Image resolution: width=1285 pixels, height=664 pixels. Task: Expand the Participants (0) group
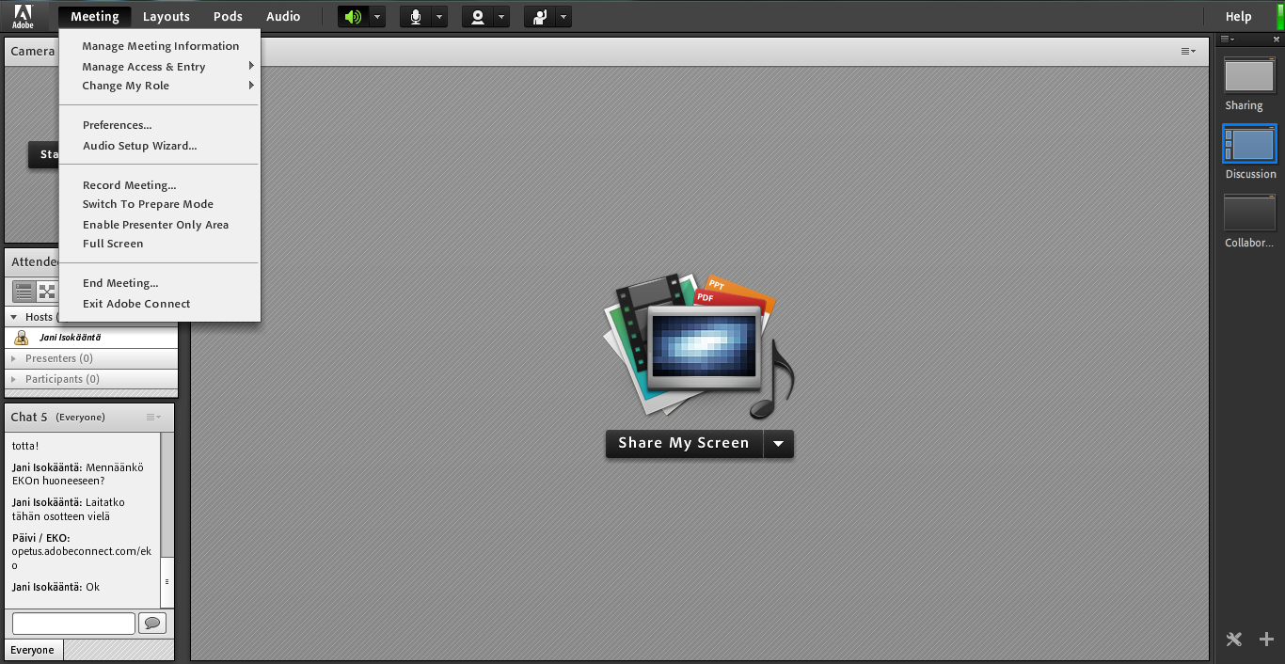click(x=14, y=379)
